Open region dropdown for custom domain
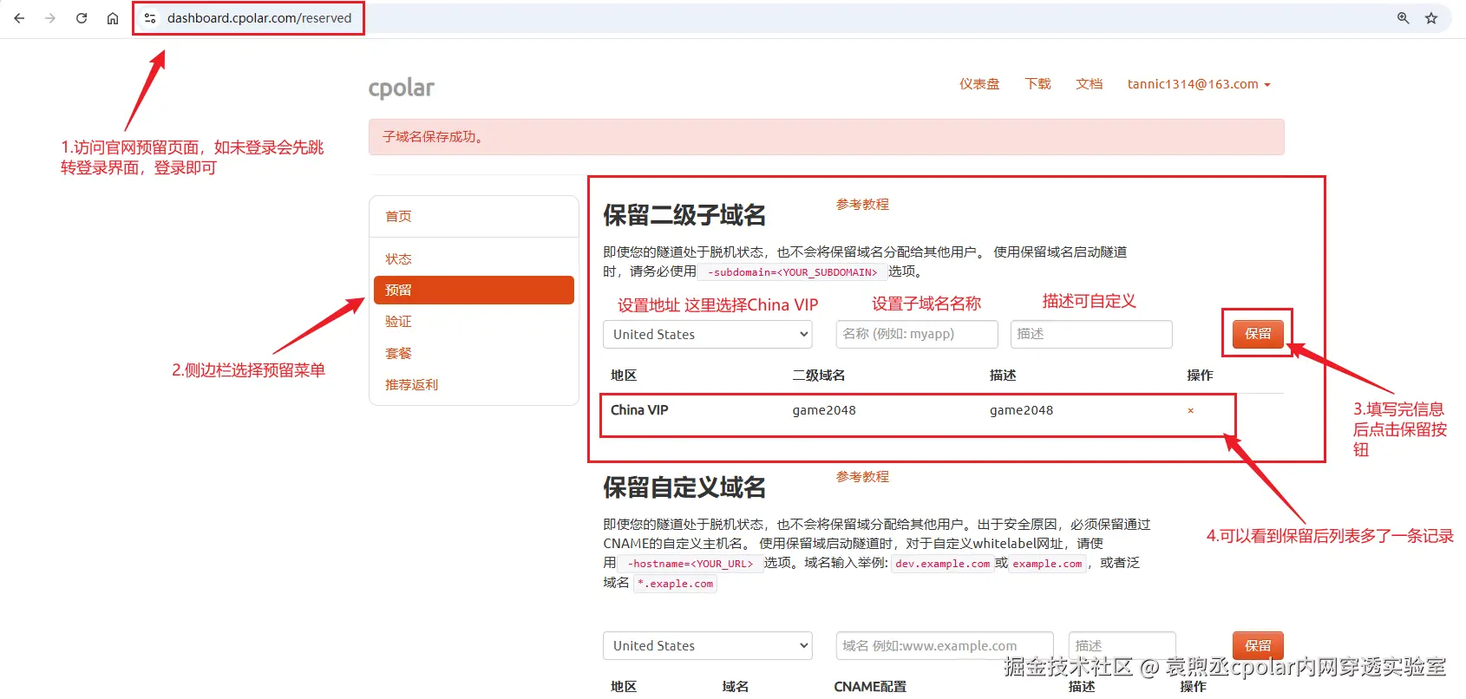The width and height of the screenshot is (1466, 699). click(708, 646)
